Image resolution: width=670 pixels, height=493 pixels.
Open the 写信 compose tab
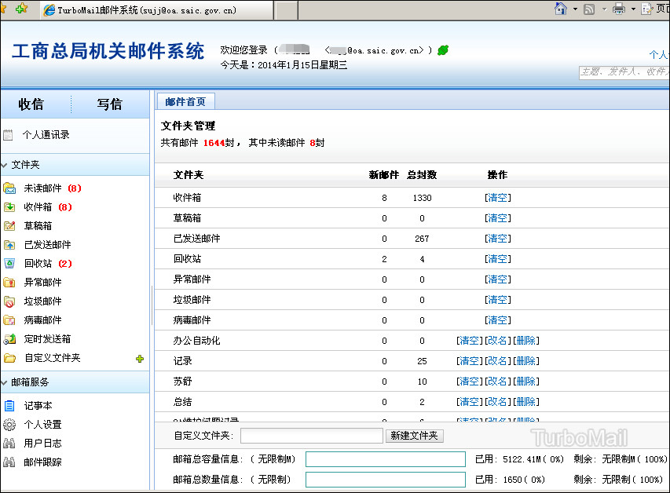pos(110,104)
